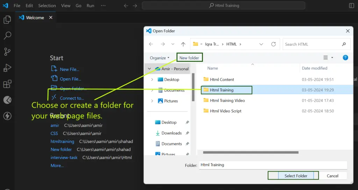Click the VS Code logo in title bar
This screenshot has height=190, width=358.
tap(6, 6)
